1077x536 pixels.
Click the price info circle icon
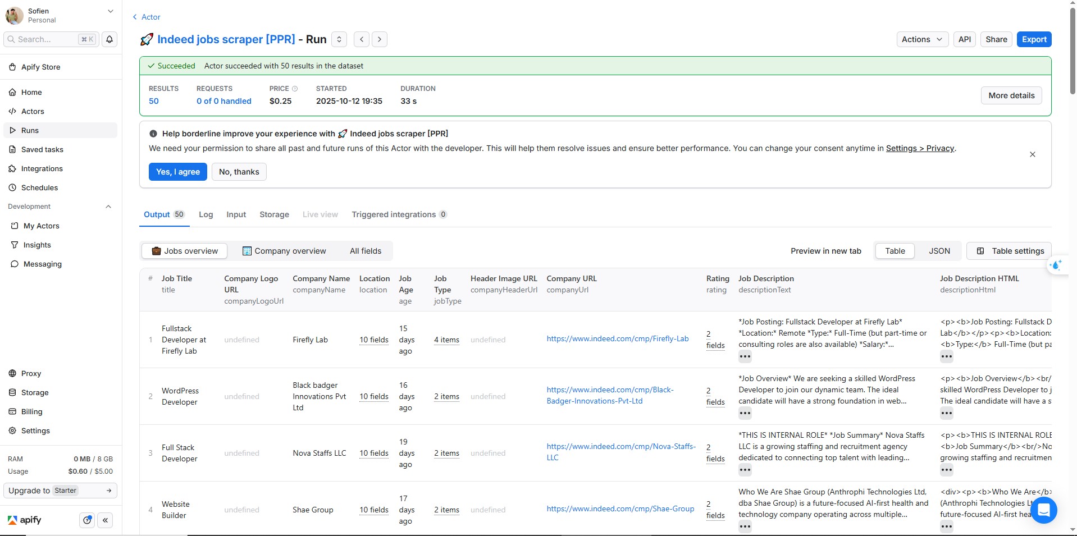pyautogui.click(x=295, y=89)
